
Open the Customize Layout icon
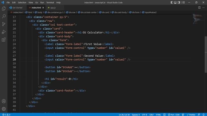183,3
